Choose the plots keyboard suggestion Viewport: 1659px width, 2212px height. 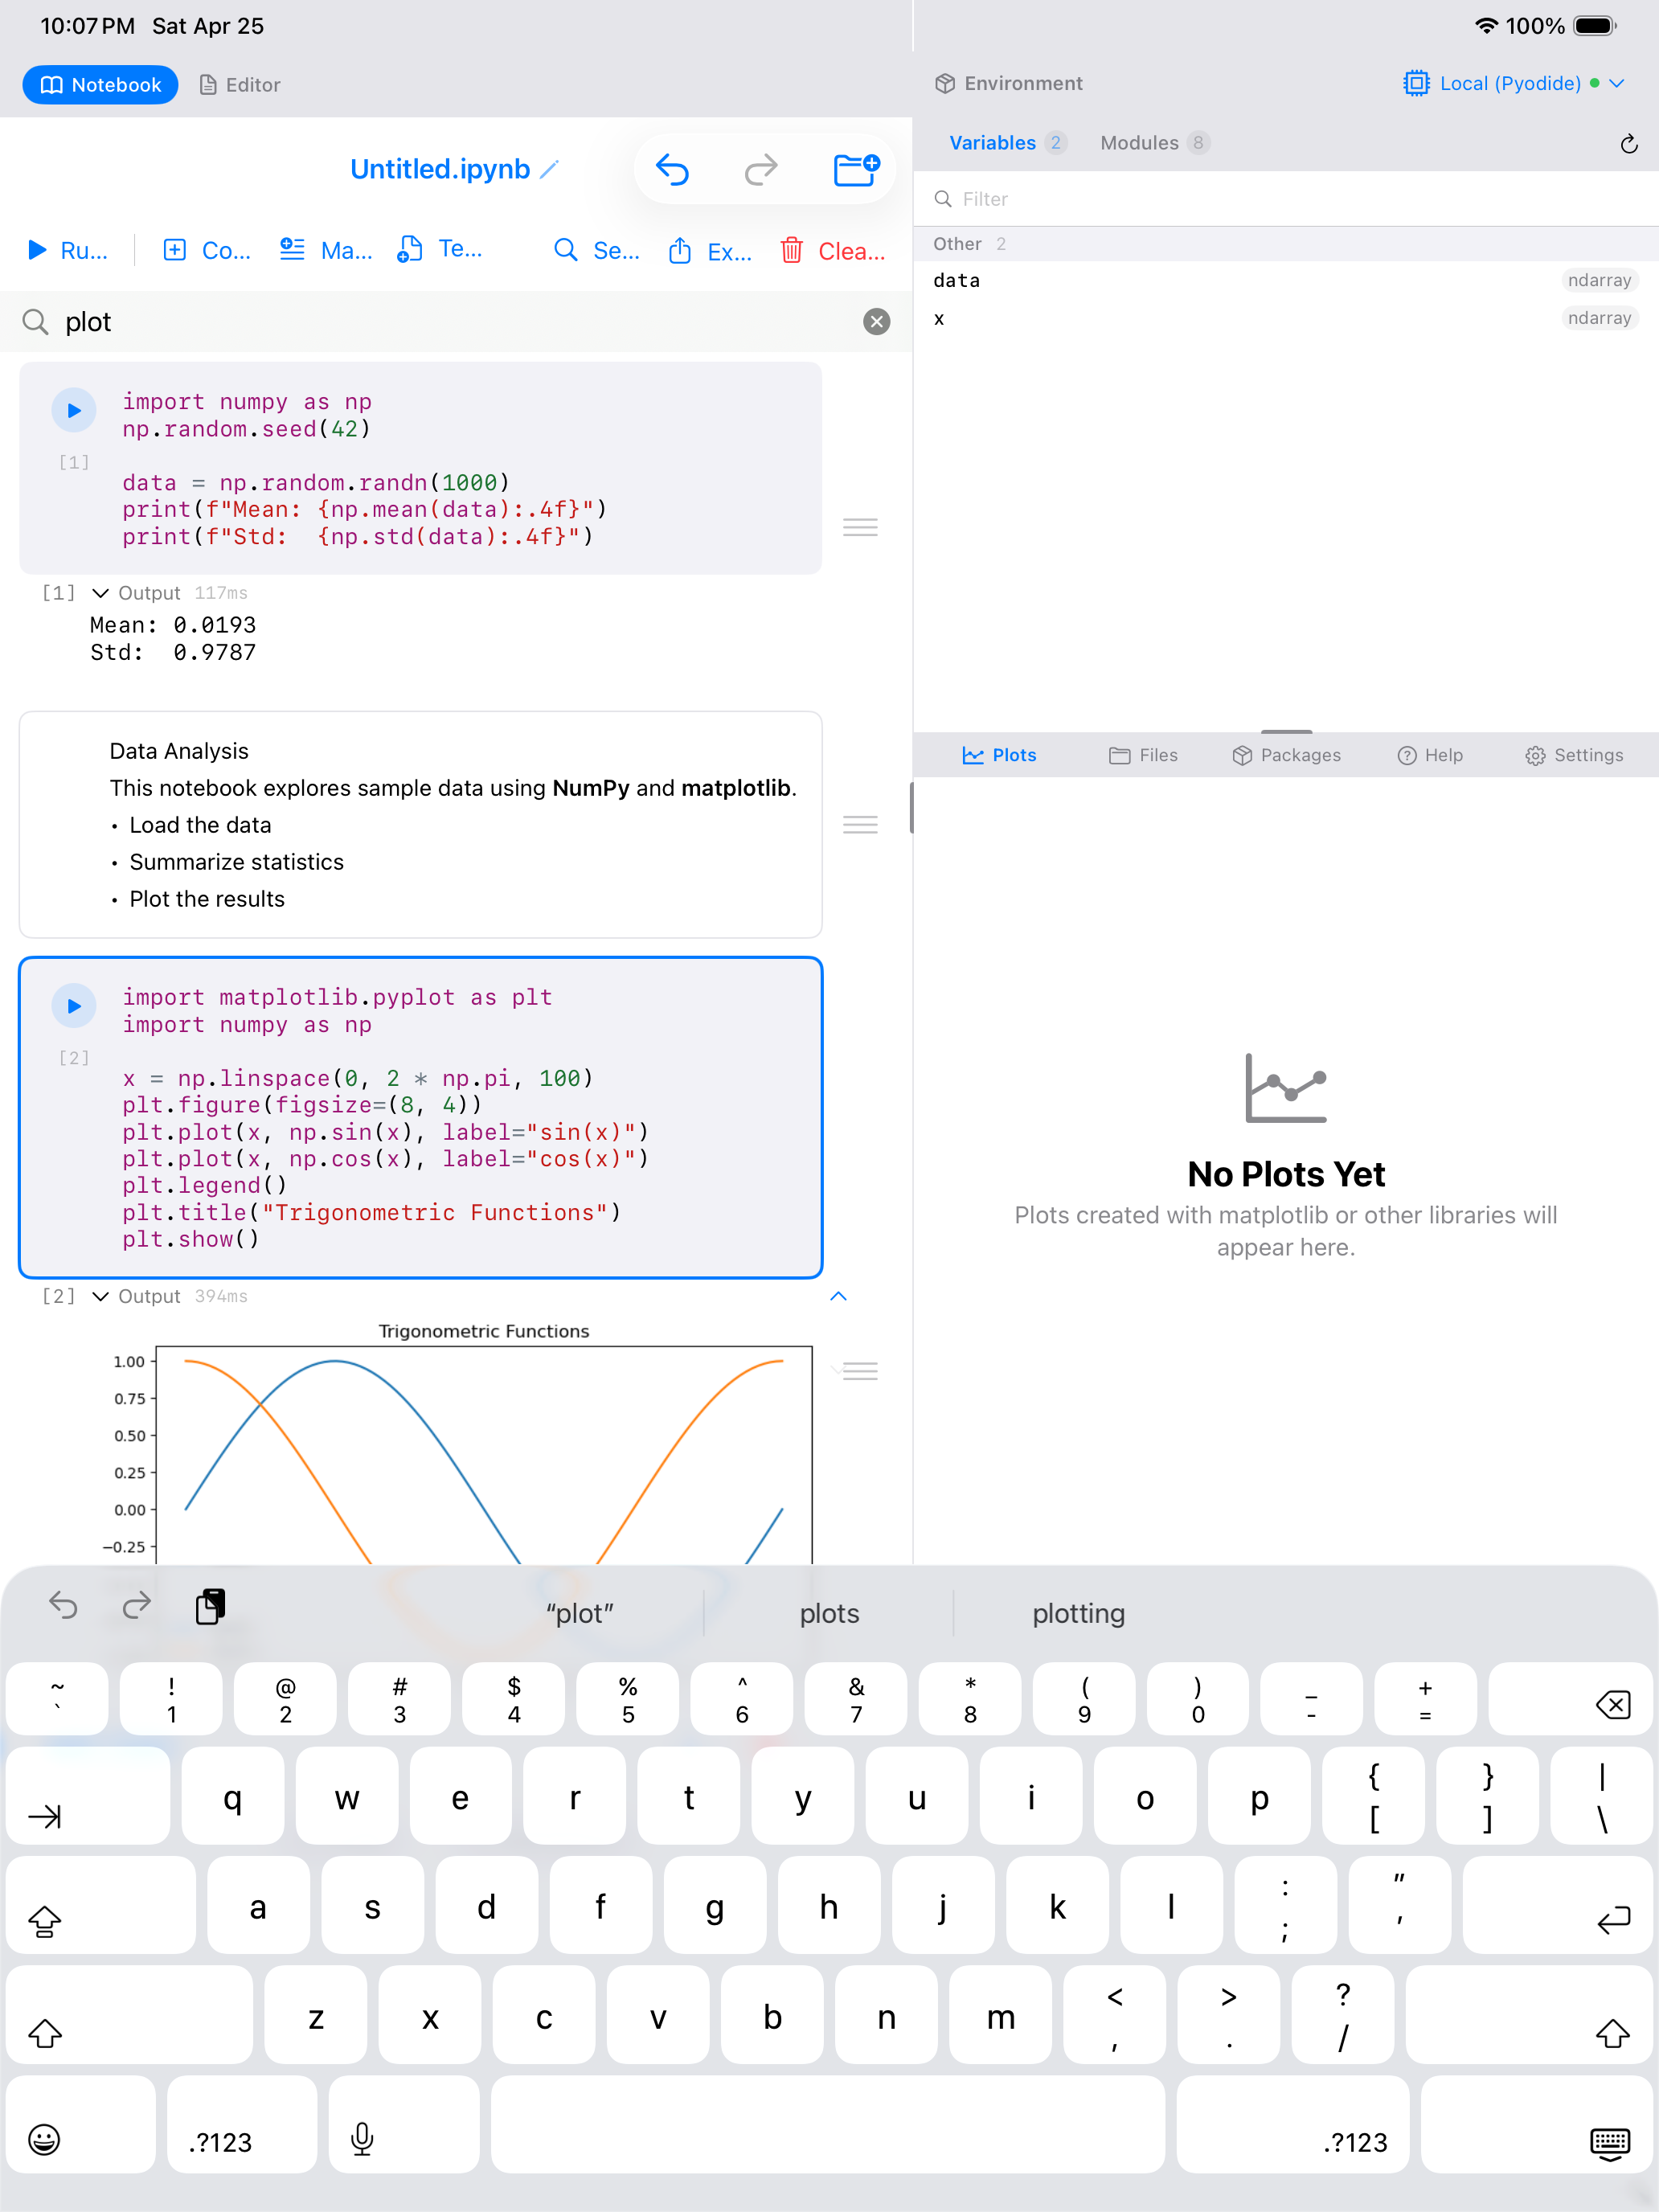(829, 1614)
